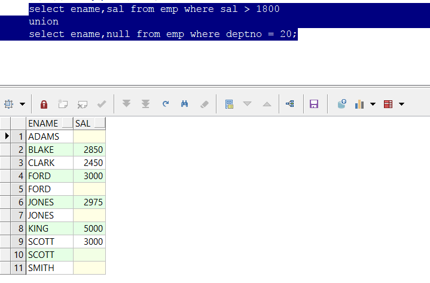Click the purple floppy save results icon
430x283 pixels.
(x=314, y=104)
